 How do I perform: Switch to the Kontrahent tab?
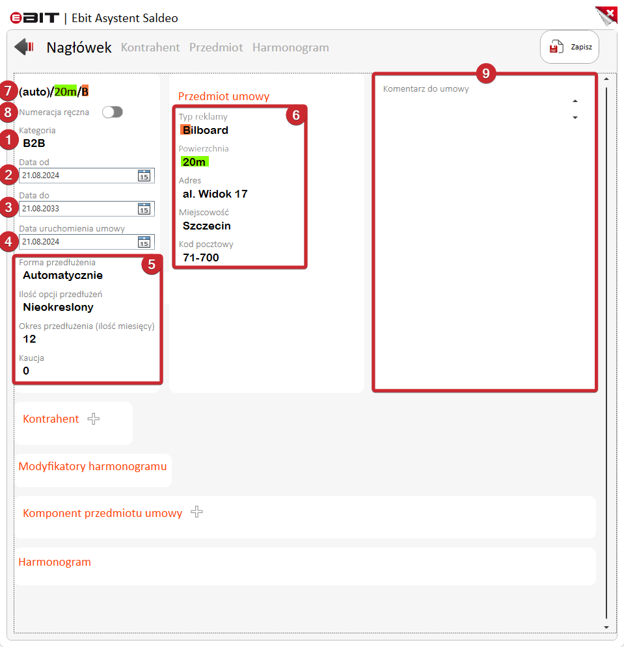(x=150, y=47)
